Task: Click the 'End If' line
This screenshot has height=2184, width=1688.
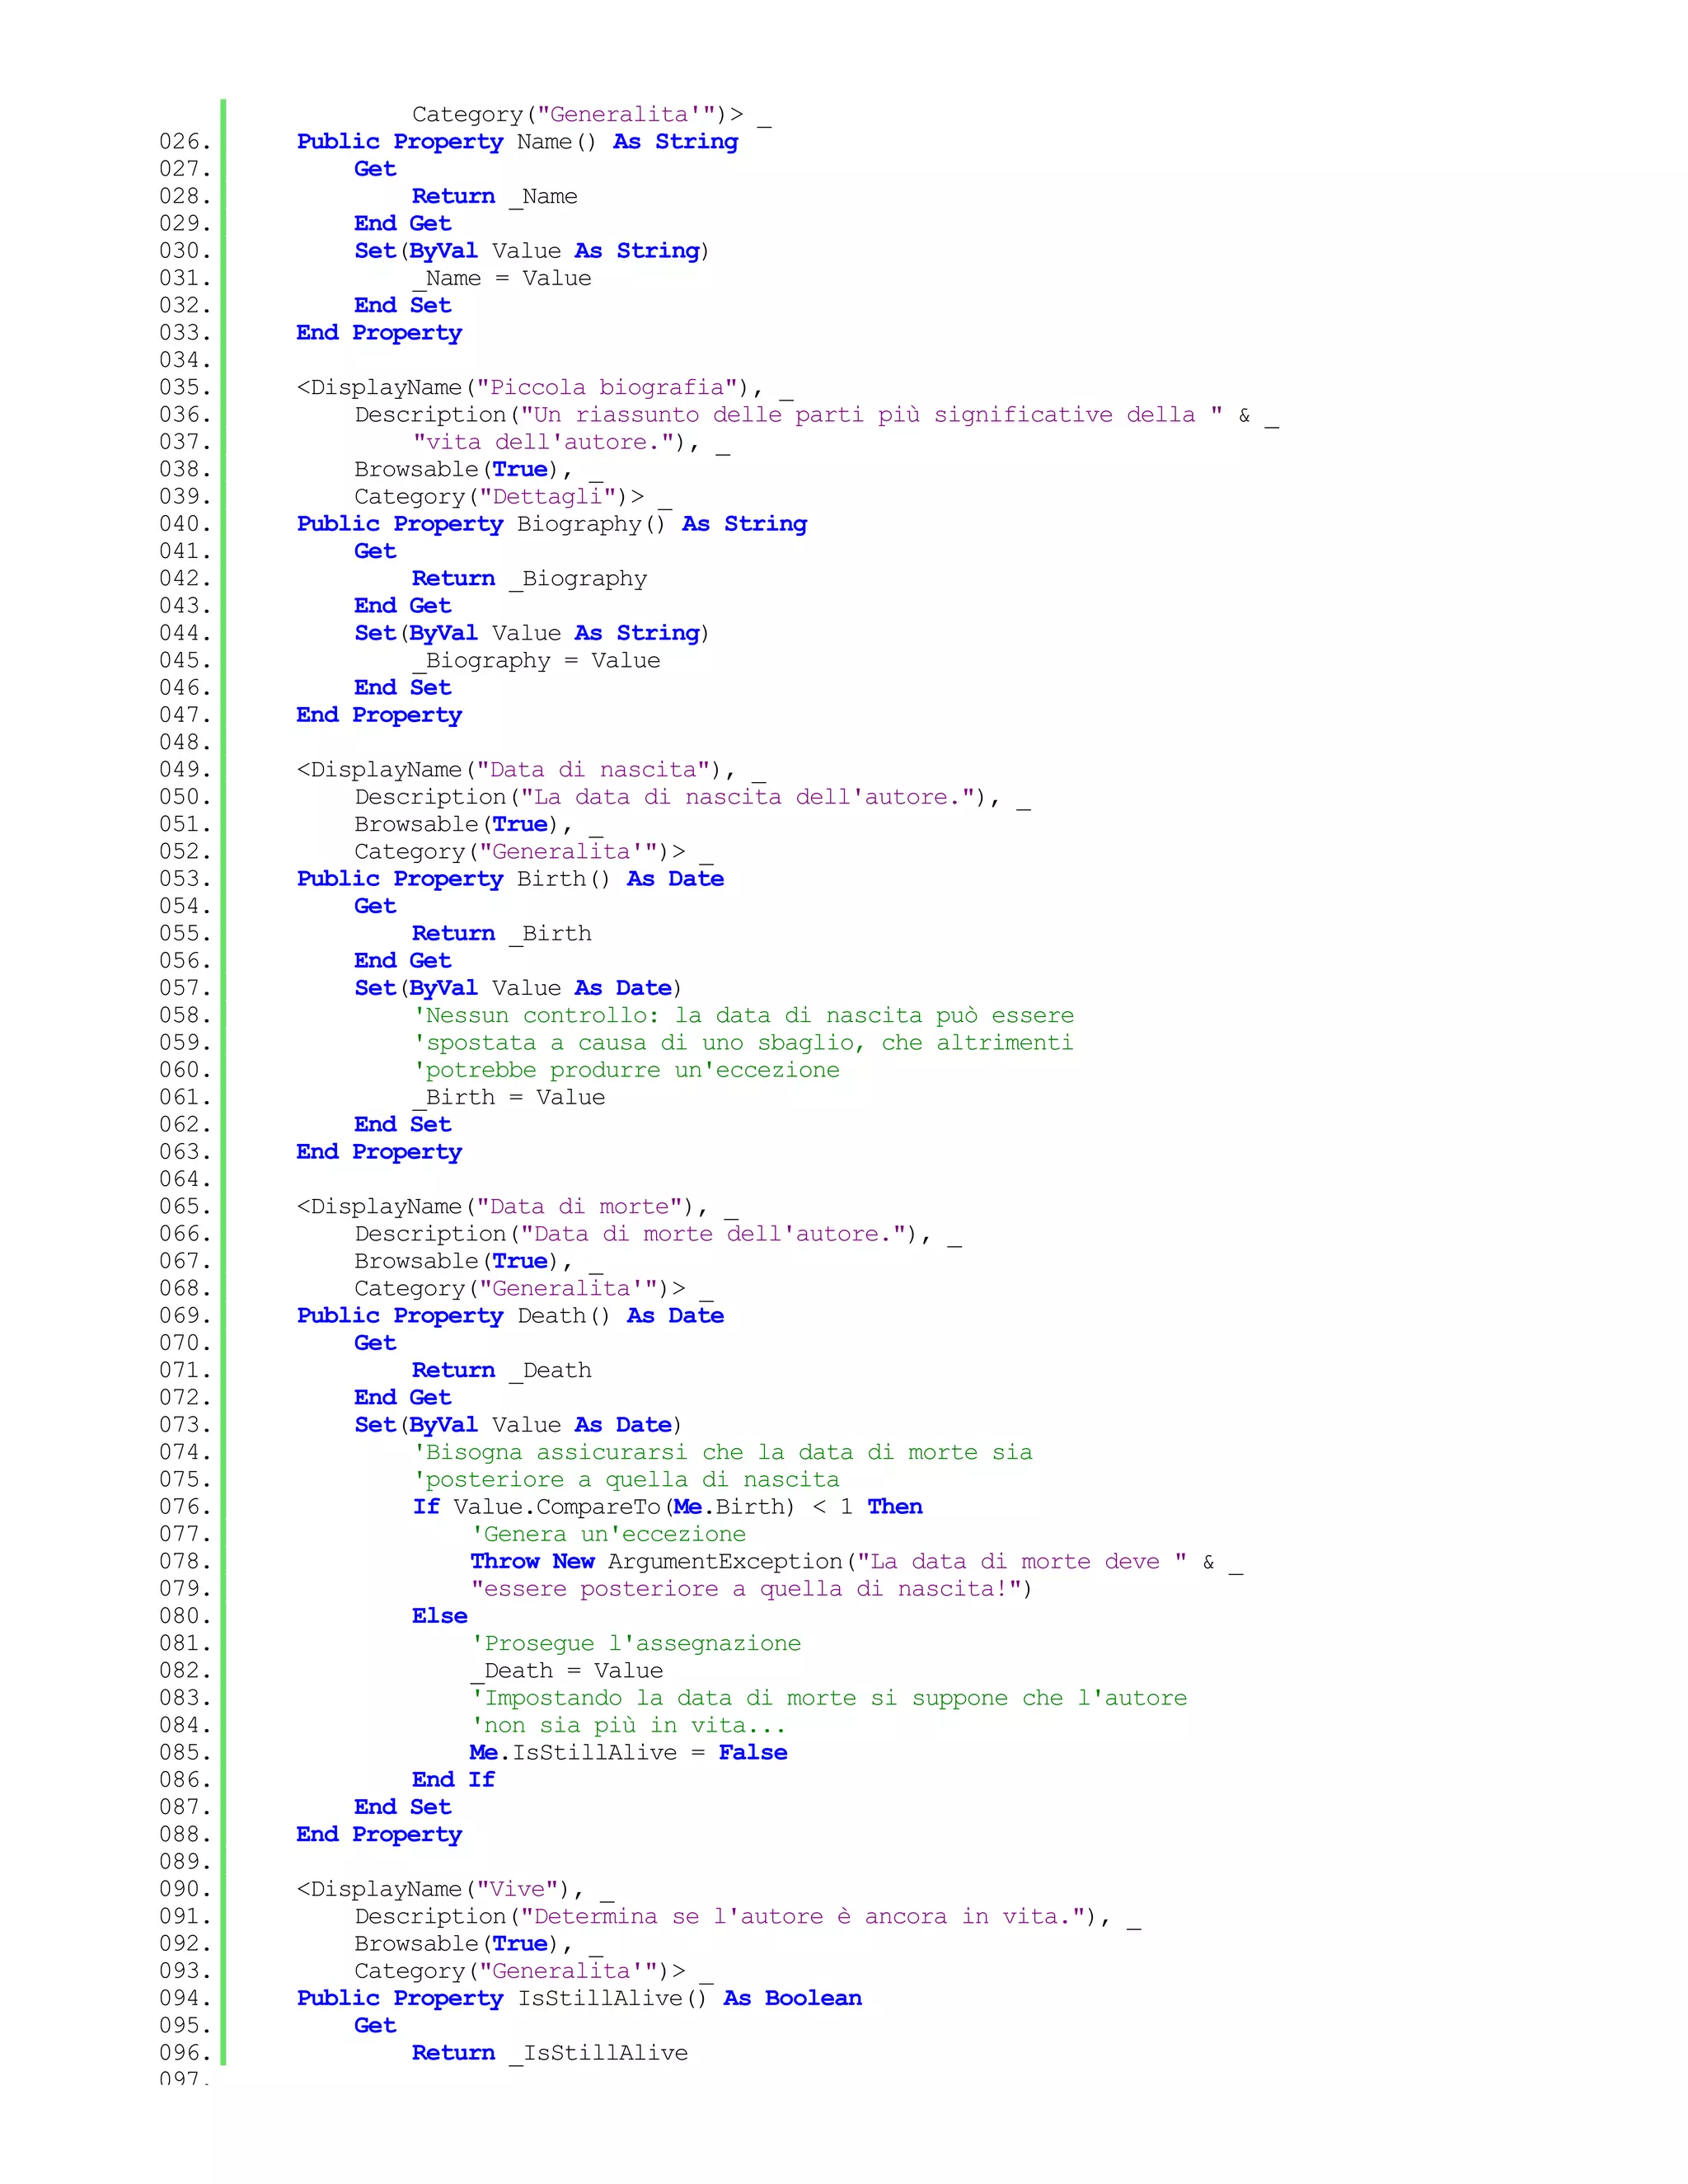Action: (x=454, y=1780)
